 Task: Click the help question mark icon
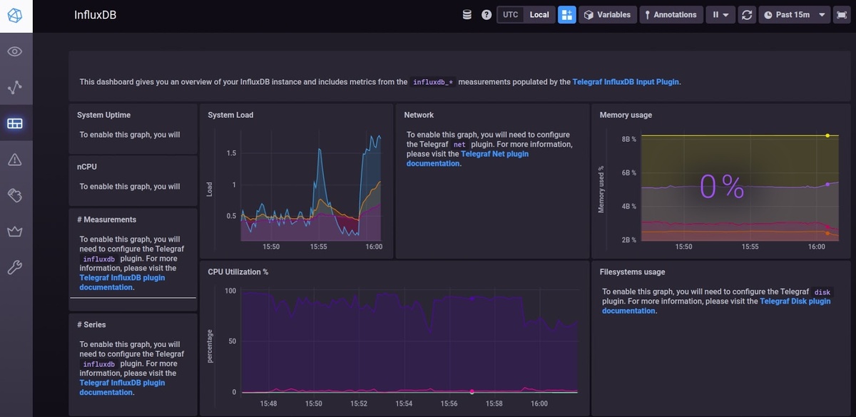click(486, 14)
